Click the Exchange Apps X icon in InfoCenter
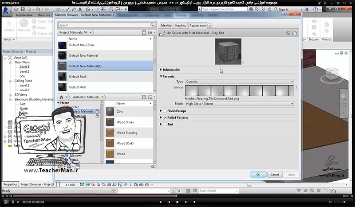The width and height of the screenshot is (355, 207). [x=307, y=9]
